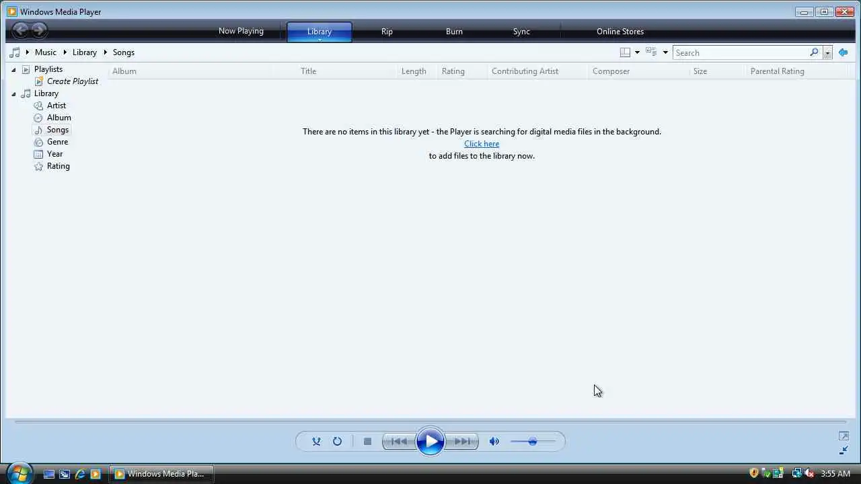Open the search box dropdown arrow

(827, 52)
